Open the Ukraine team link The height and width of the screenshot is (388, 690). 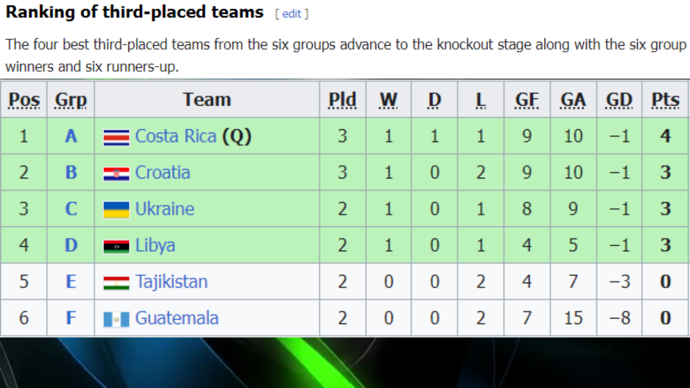(x=165, y=209)
